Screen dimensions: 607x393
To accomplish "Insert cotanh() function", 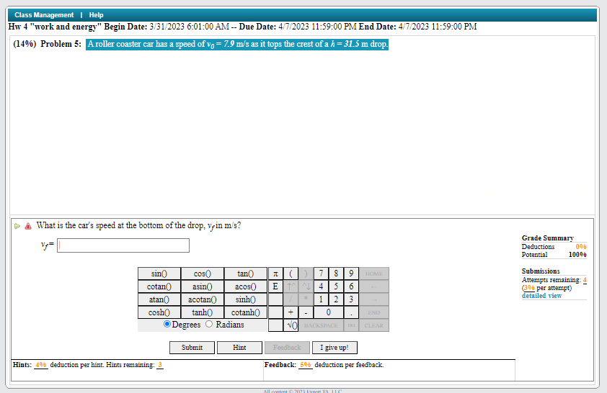I will pyautogui.click(x=246, y=312).
